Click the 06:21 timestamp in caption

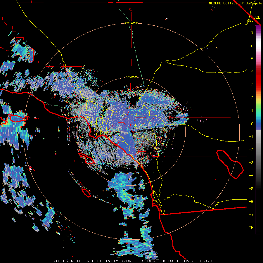pyautogui.click(x=207, y=261)
